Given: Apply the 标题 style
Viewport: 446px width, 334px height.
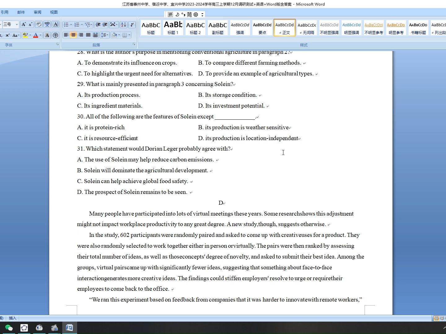Looking at the screenshot, I should 151,28.
